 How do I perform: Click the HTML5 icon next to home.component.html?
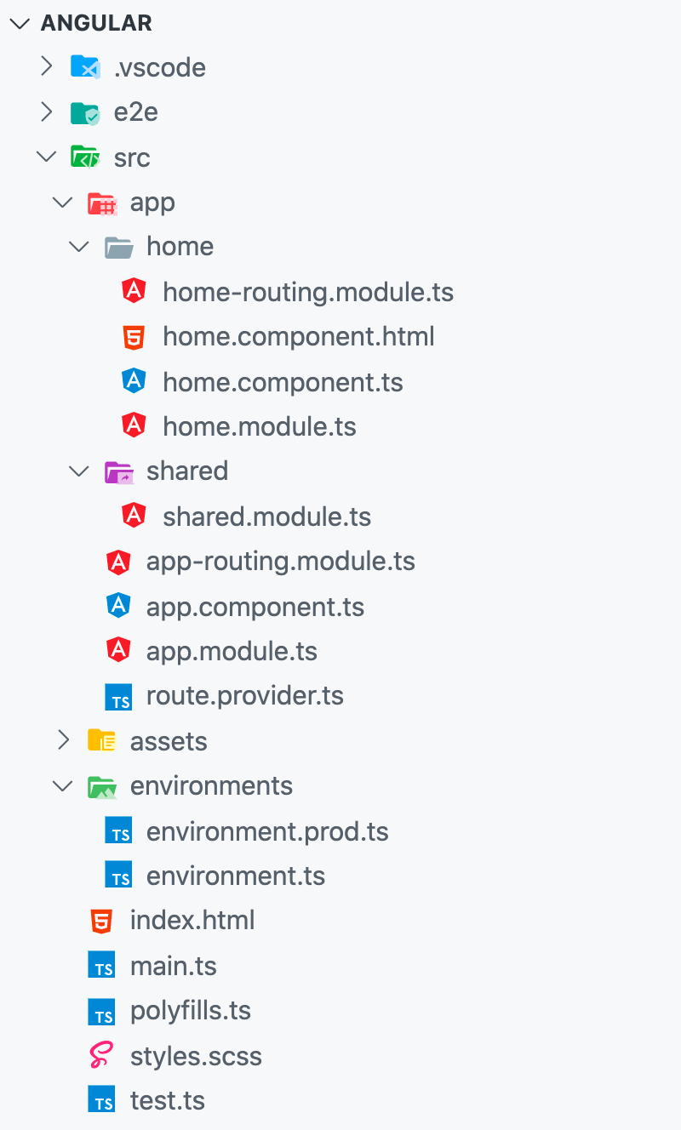click(x=134, y=337)
